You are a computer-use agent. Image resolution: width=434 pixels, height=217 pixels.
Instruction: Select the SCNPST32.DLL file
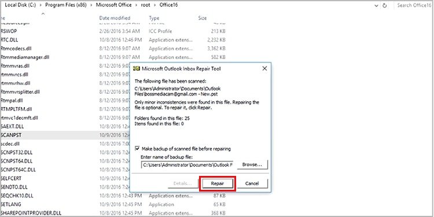pyautogui.click(x=17, y=152)
